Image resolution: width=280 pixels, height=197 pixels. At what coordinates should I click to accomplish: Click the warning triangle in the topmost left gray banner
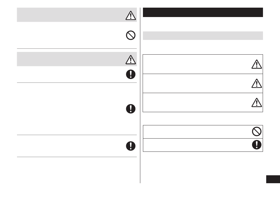[x=131, y=15]
